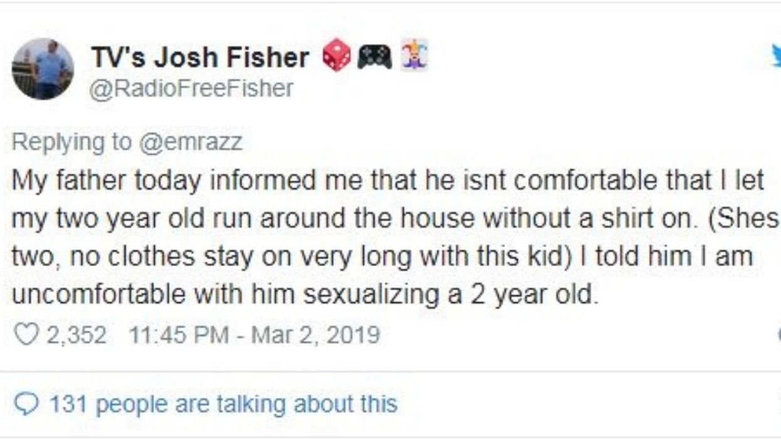Open Josh Fisher's profile avatar
781x439 pixels.
43,68
